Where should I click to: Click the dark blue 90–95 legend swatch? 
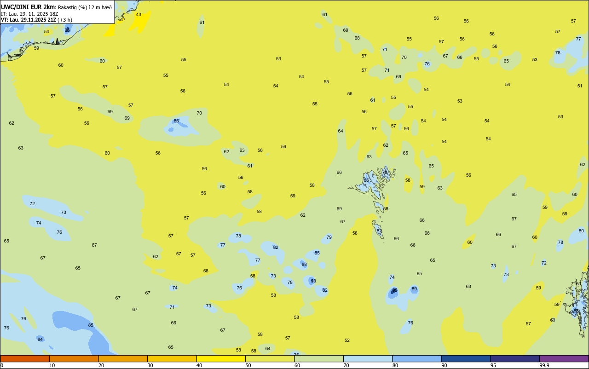(466, 358)
